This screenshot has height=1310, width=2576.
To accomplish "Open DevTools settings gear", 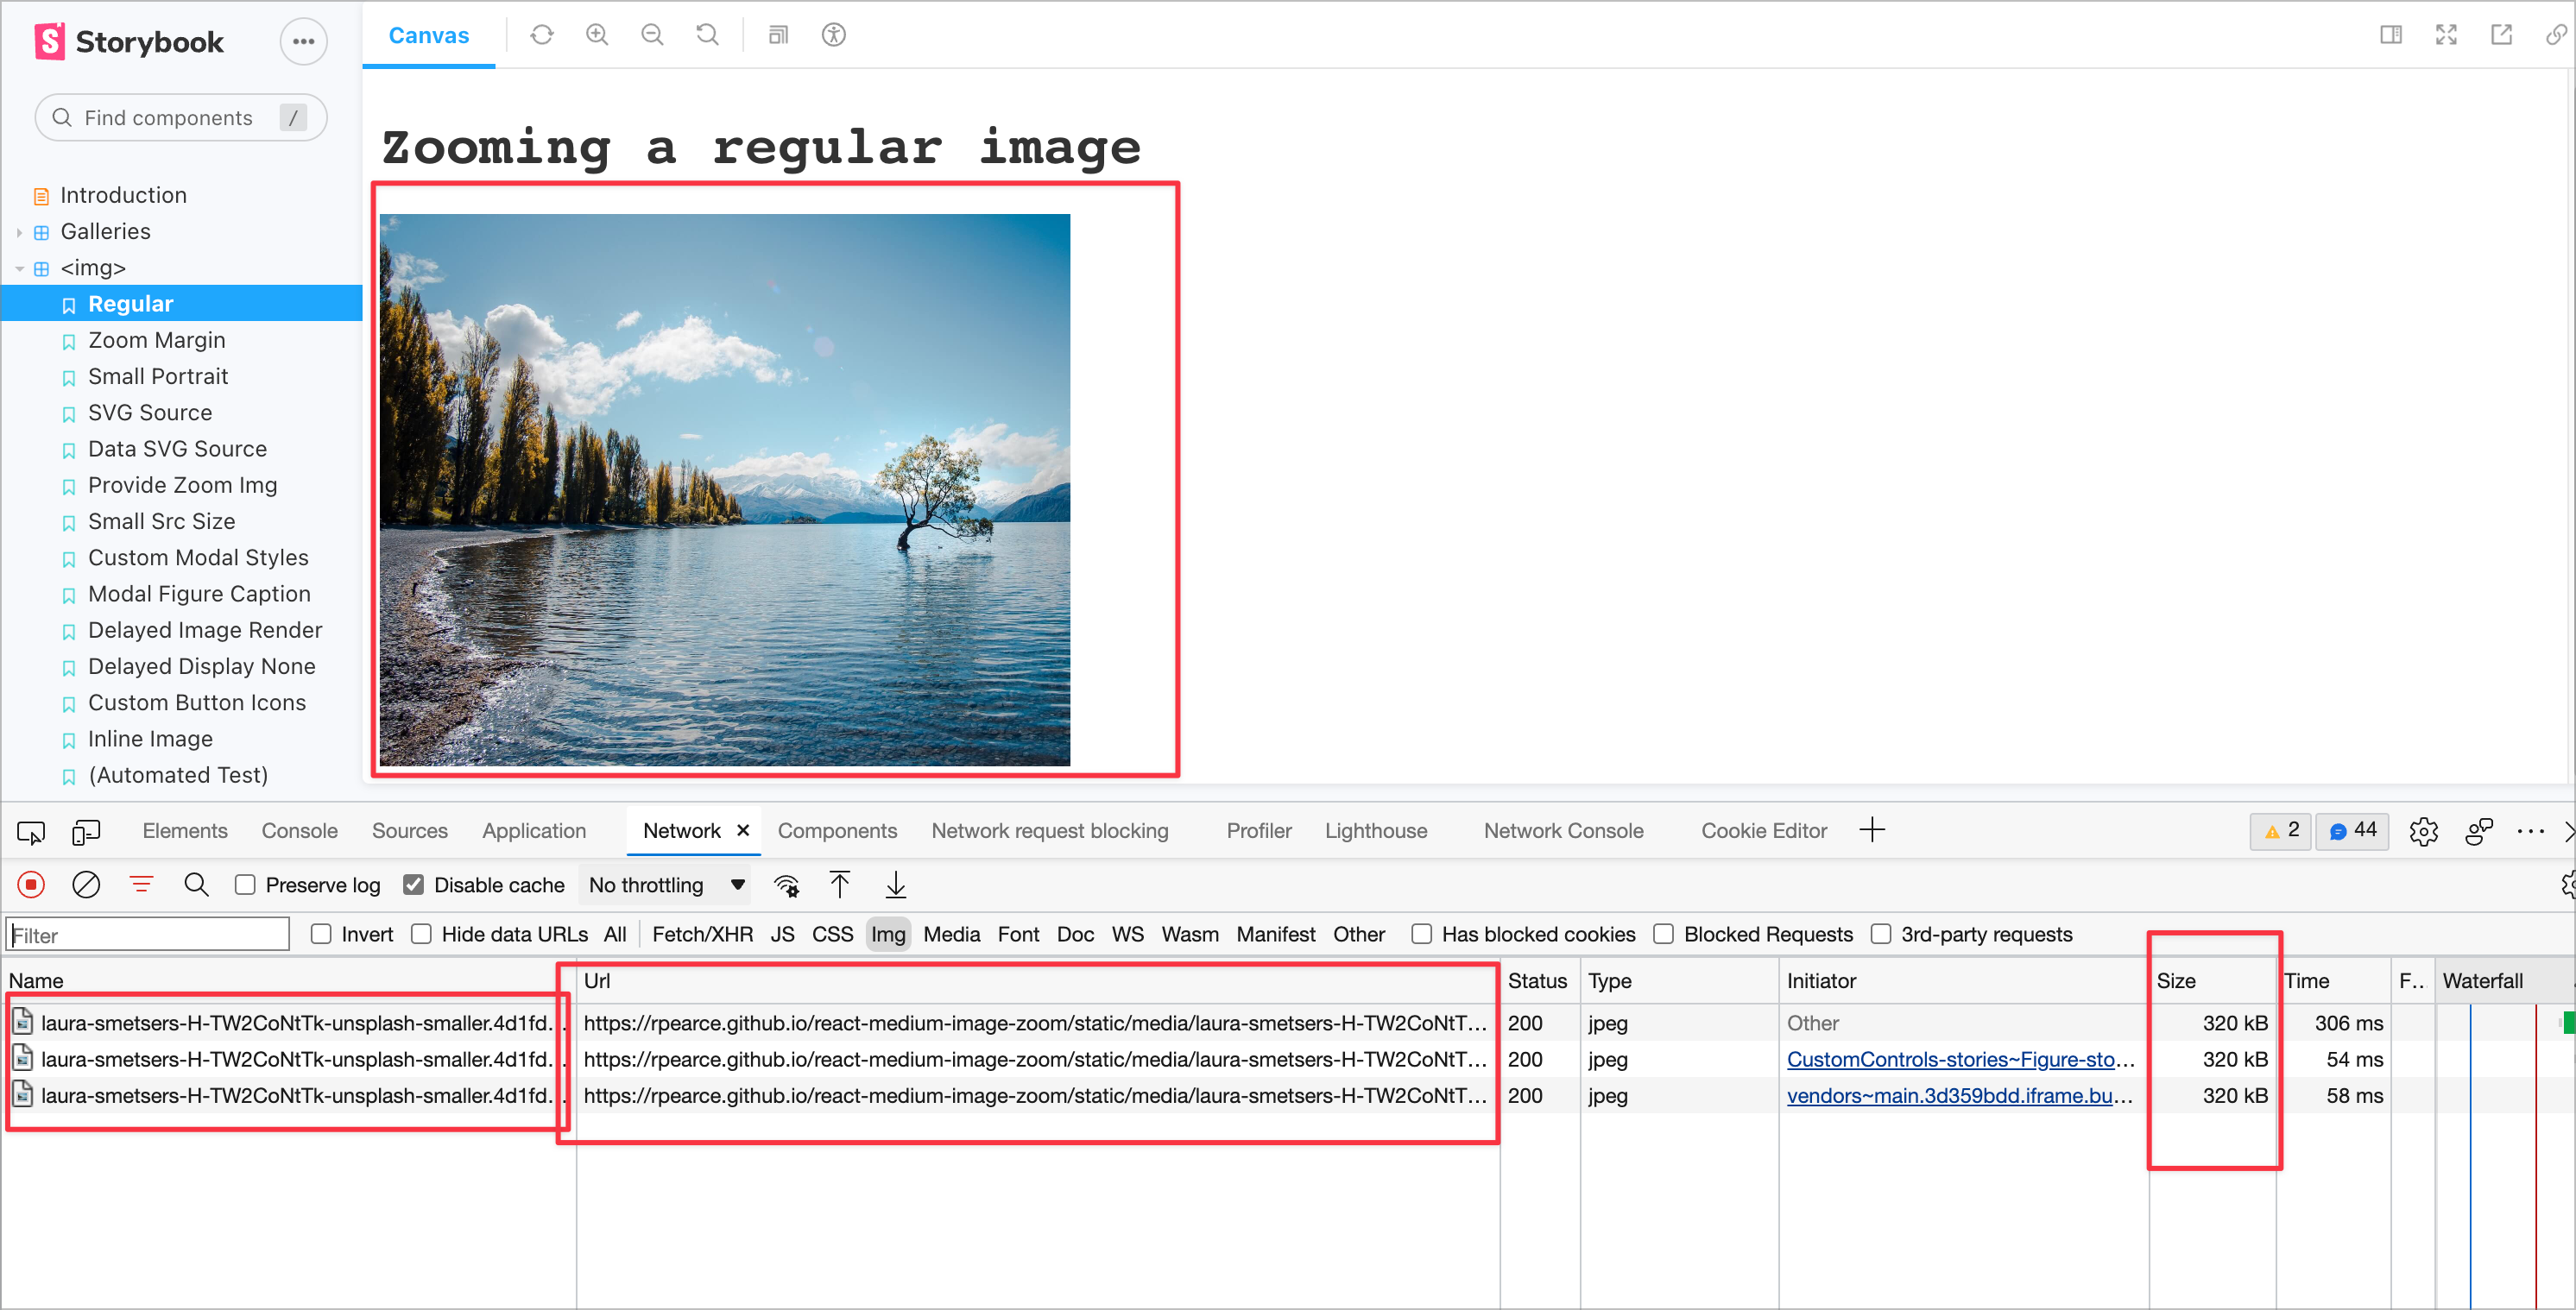I will click(2424, 831).
